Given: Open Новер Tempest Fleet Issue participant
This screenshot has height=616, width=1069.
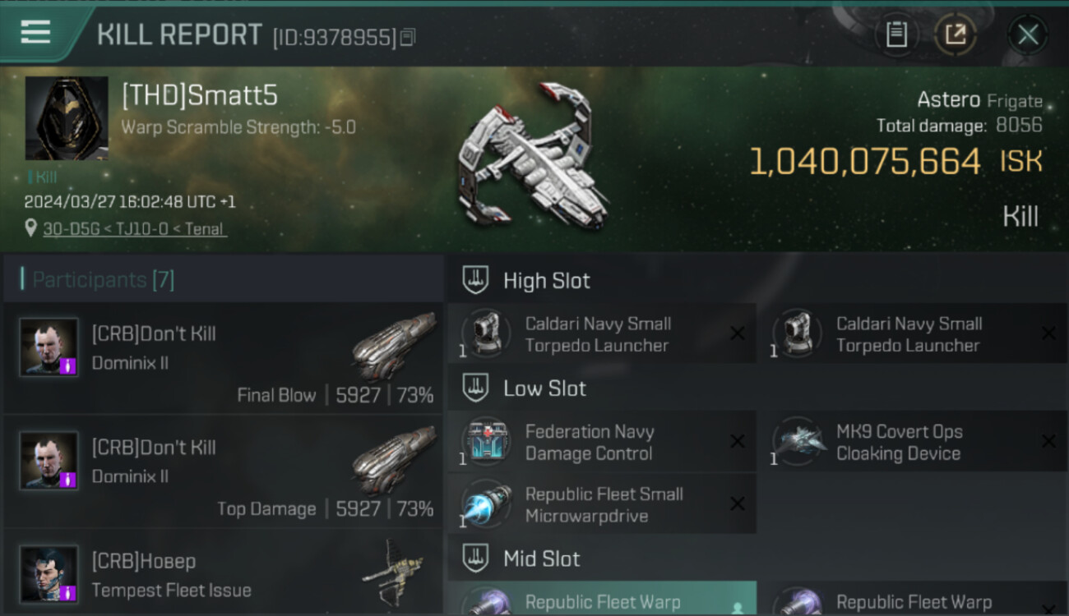Looking at the screenshot, I should point(223,572).
